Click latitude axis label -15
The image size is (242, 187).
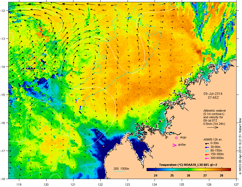pyautogui.click(x=3, y=95)
